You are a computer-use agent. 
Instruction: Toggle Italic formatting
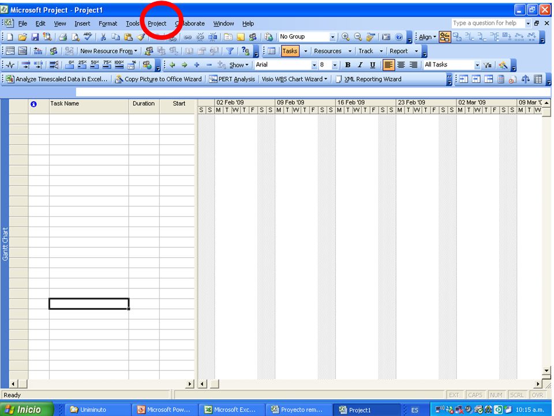[360, 65]
